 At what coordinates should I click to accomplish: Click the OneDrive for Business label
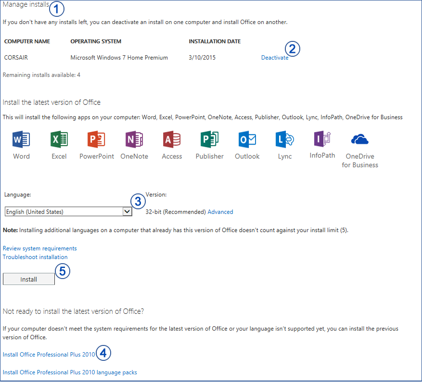click(x=360, y=161)
